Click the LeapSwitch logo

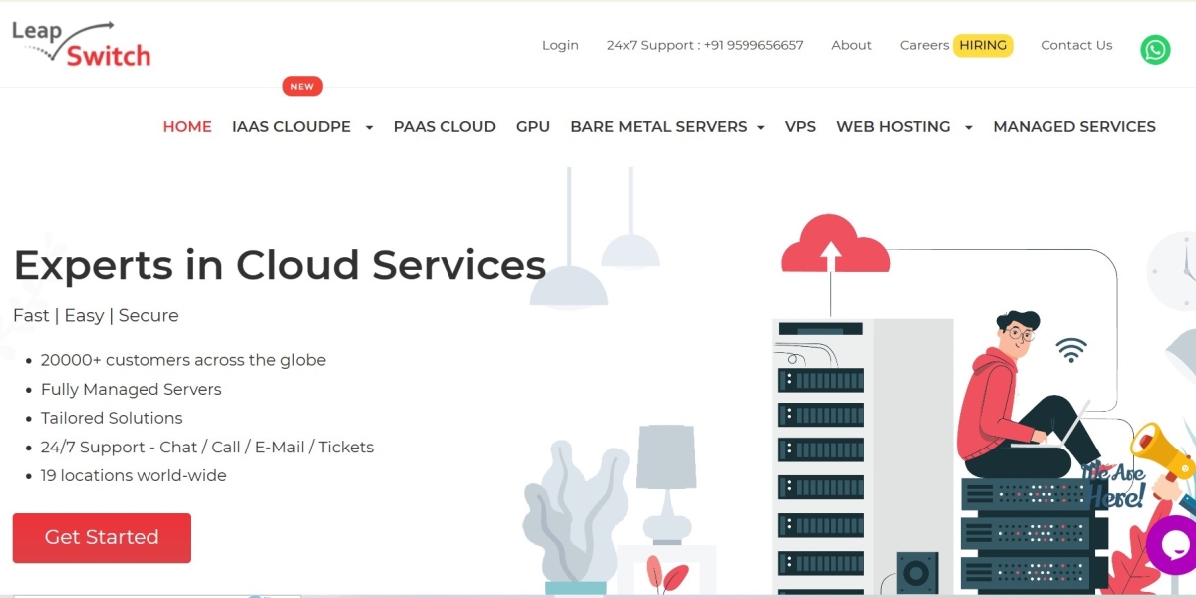coord(82,43)
